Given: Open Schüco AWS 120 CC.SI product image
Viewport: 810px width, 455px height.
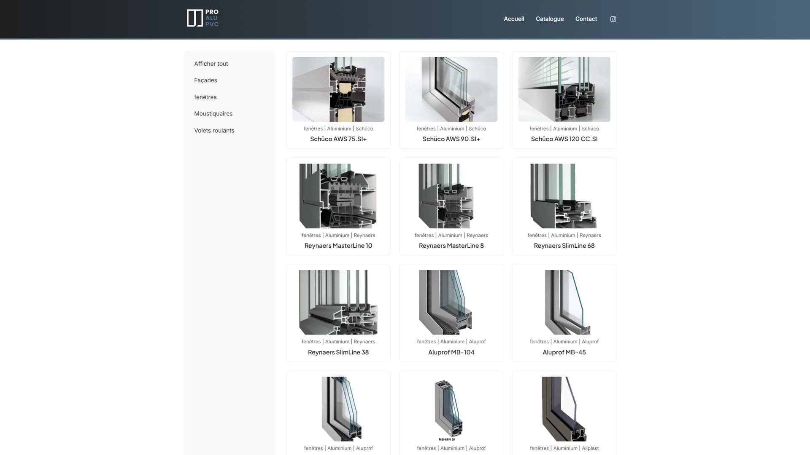Looking at the screenshot, I should tap(564, 89).
